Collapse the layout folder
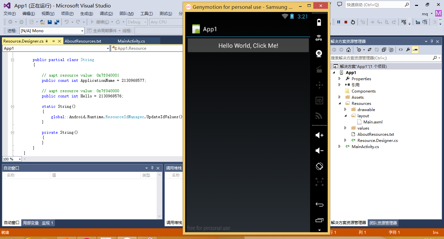Viewport: 444px width, 239px height. point(346,116)
